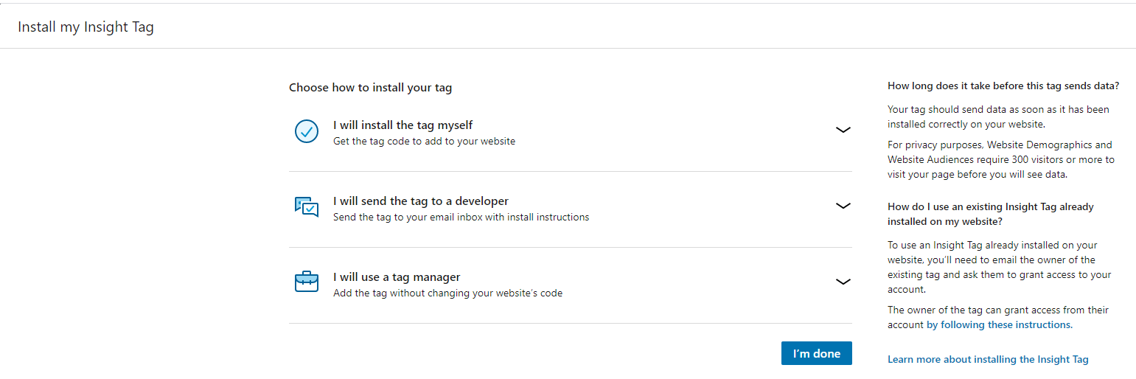Click the 'Install my Insight Tag' page title
Viewport: 1136px width, 379px height.
[86, 27]
